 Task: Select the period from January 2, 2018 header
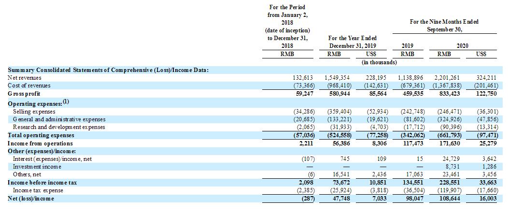[x=287, y=26]
